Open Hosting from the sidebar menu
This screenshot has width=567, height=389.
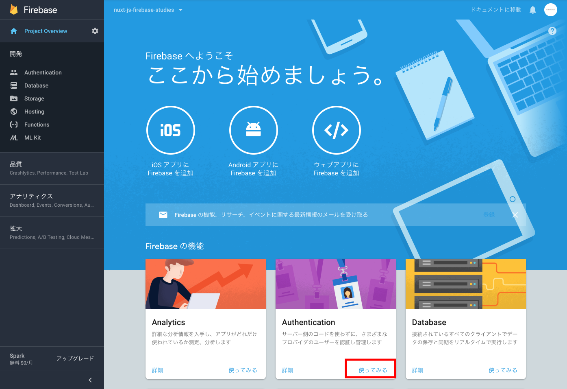click(34, 111)
